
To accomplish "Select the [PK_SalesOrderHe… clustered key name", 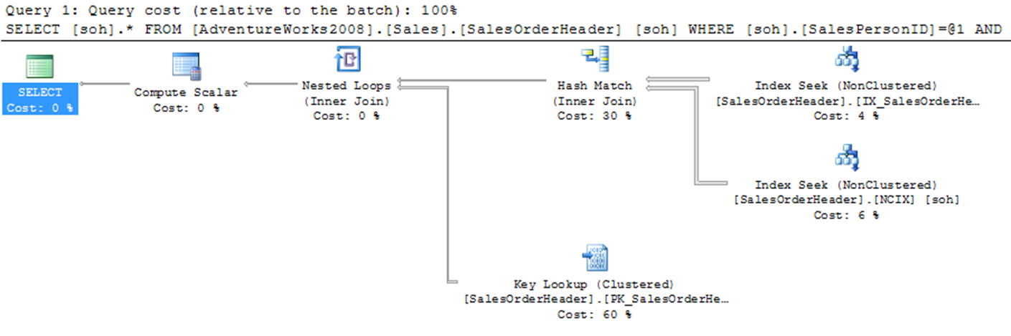I will (x=656, y=299).
